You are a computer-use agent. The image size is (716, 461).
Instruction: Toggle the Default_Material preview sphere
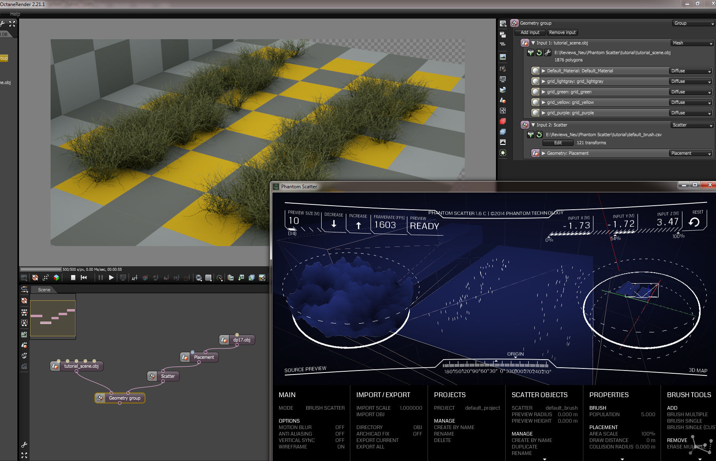click(x=536, y=71)
